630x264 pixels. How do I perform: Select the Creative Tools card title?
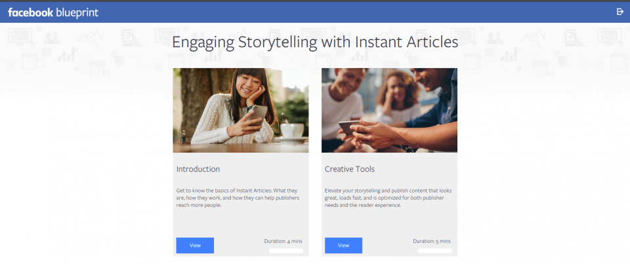350,169
